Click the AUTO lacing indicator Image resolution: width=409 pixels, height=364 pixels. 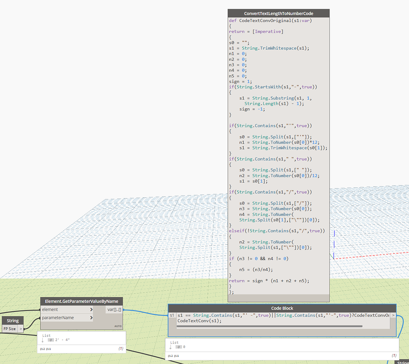[x=118, y=326]
